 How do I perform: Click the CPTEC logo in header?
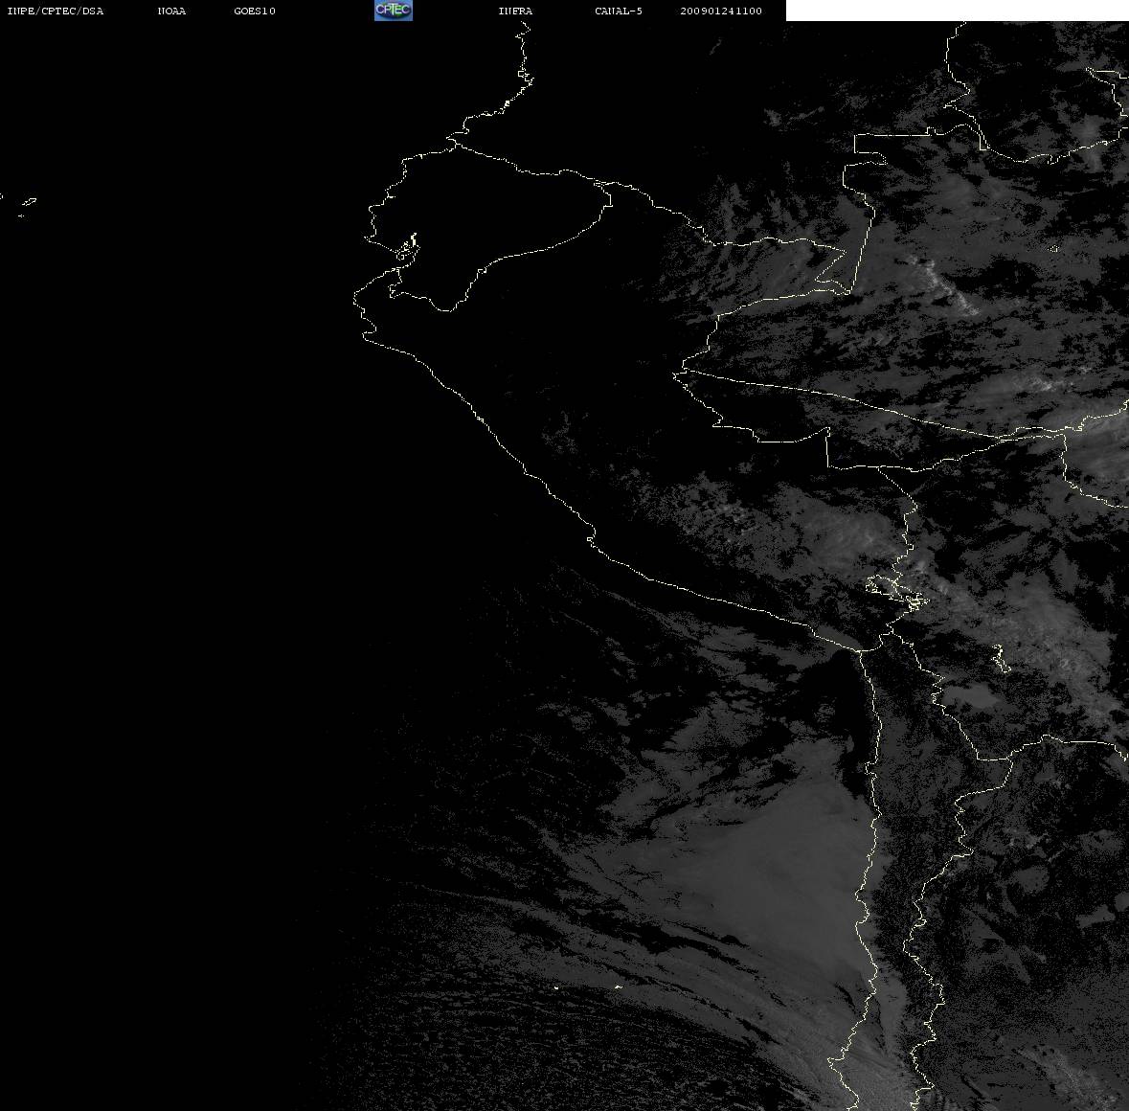tap(394, 11)
